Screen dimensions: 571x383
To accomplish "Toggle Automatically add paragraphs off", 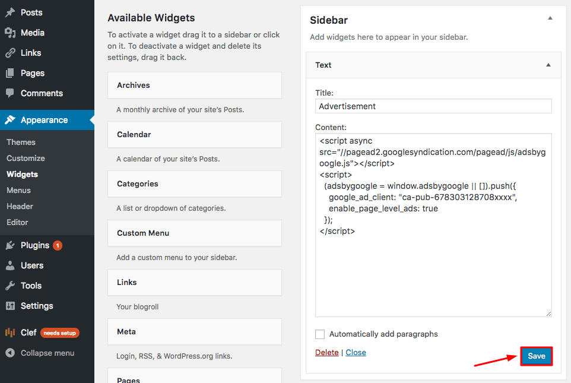I will coord(320,334).
